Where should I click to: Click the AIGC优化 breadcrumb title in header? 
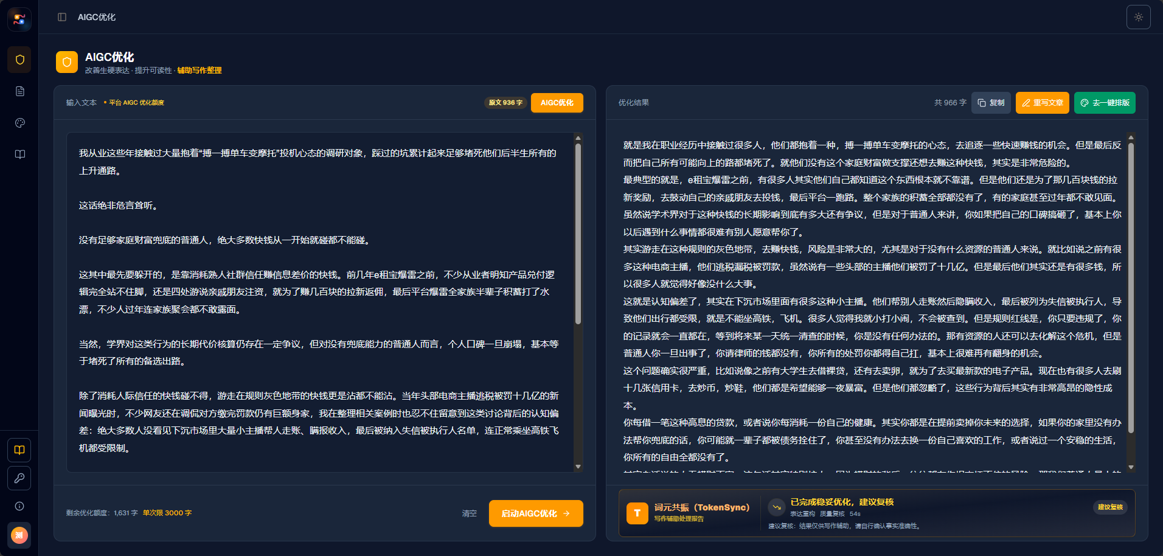tap(97, 17)
